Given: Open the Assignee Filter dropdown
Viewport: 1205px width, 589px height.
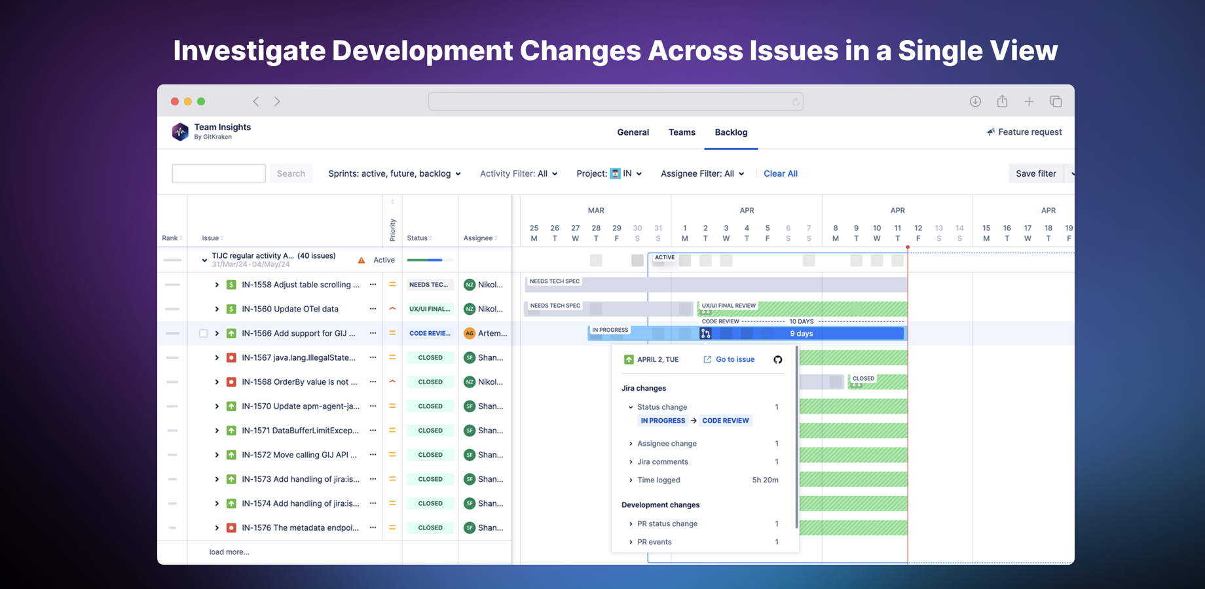Looking at the screenshot, I should point(702,173).
